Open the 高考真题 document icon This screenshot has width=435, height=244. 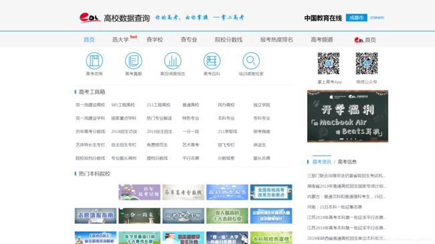133,60
